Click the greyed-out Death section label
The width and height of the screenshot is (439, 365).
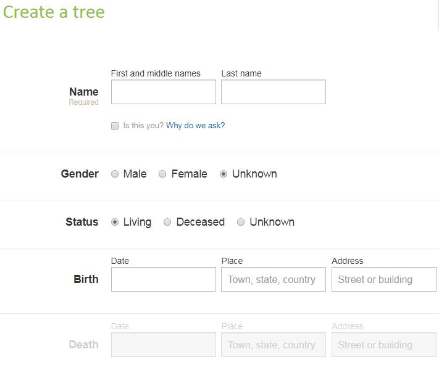(83, 345)
